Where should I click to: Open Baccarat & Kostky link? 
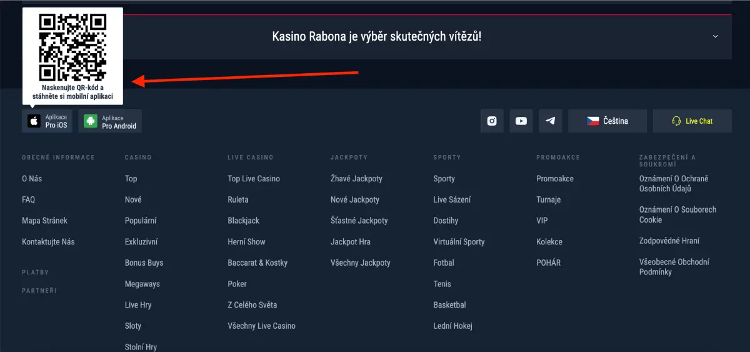tap(257, 263)
